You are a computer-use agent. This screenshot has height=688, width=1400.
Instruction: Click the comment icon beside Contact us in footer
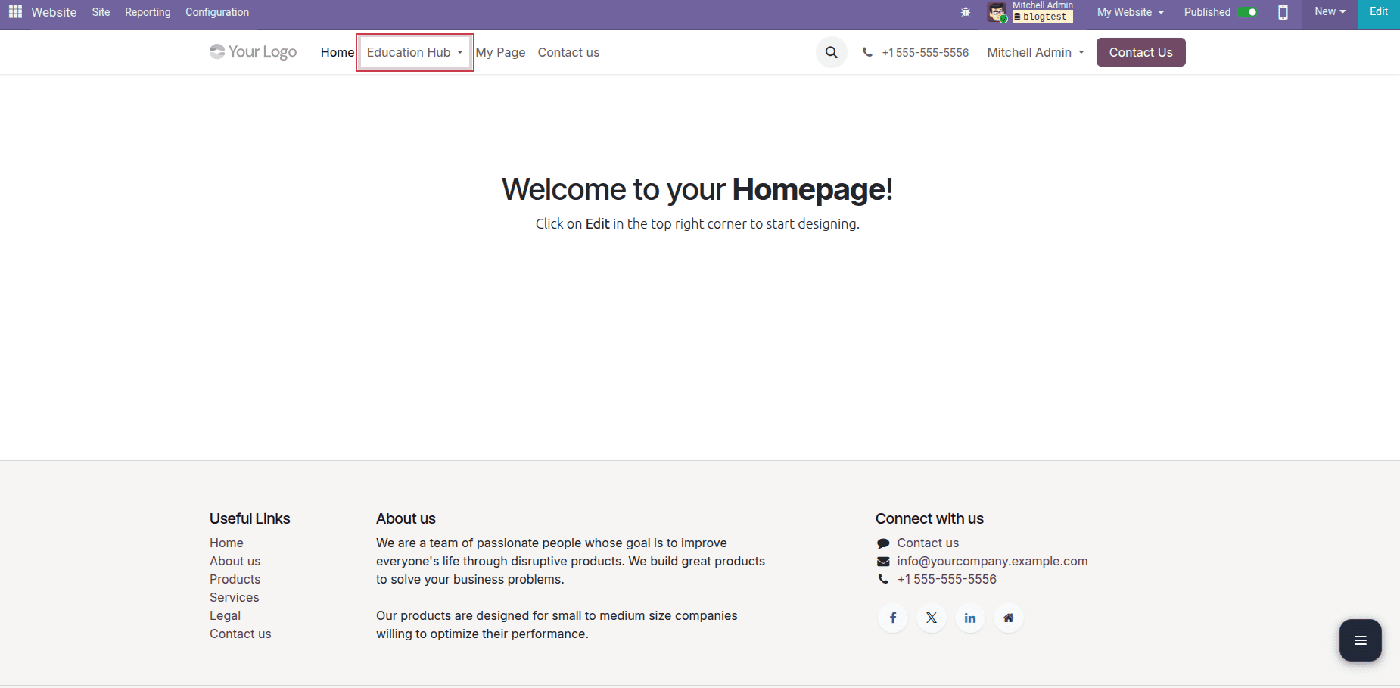(x=884, y=543)
